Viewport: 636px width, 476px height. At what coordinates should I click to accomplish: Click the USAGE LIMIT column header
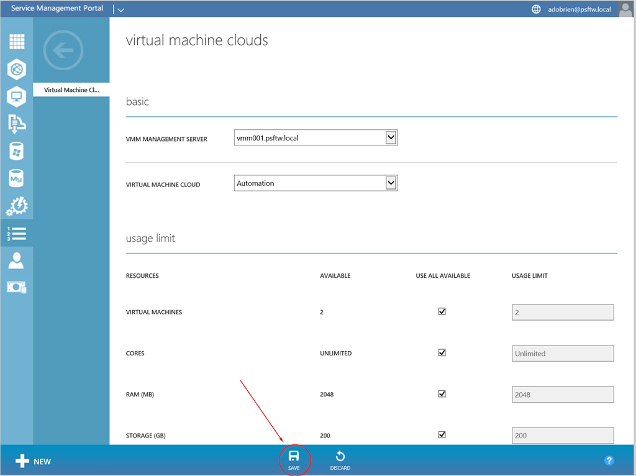pyautogui.click(x=529, y=275)
